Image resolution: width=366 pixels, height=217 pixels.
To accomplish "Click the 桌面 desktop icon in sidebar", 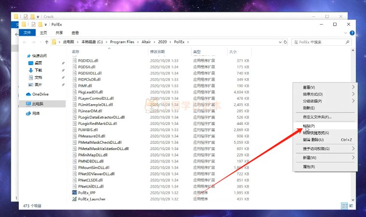I will tap(31, 63).
